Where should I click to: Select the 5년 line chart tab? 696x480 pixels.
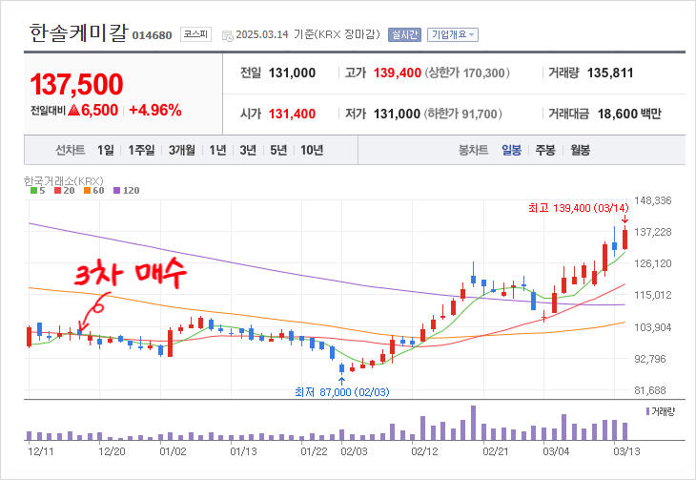pos(278,150)
